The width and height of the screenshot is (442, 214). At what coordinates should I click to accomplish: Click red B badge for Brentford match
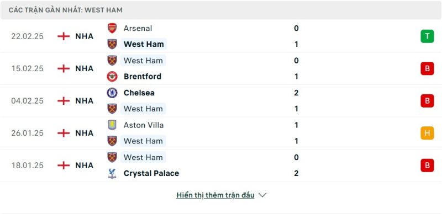[427, 68]
